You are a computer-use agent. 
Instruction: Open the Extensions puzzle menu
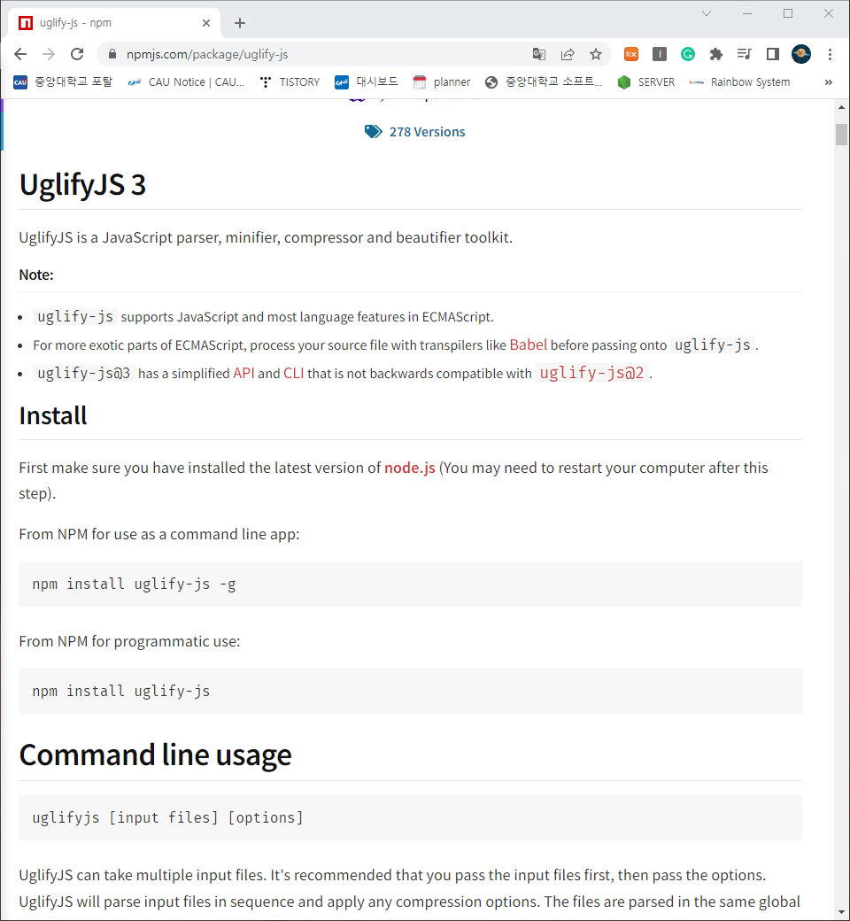click(716, 54)
